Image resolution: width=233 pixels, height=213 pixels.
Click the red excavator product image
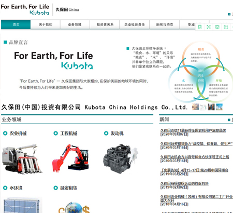point(70,158)
